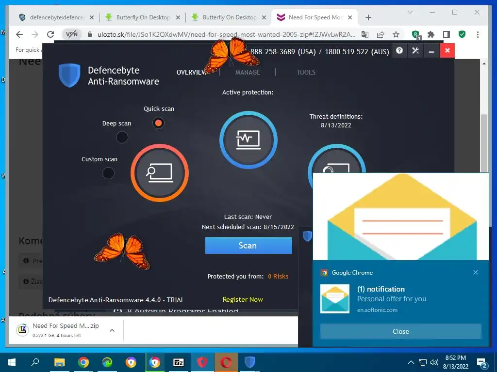Close the second Butterfly On Desktop tab
The width and height of the screenshot is (497, 372).
pos(264,18)
